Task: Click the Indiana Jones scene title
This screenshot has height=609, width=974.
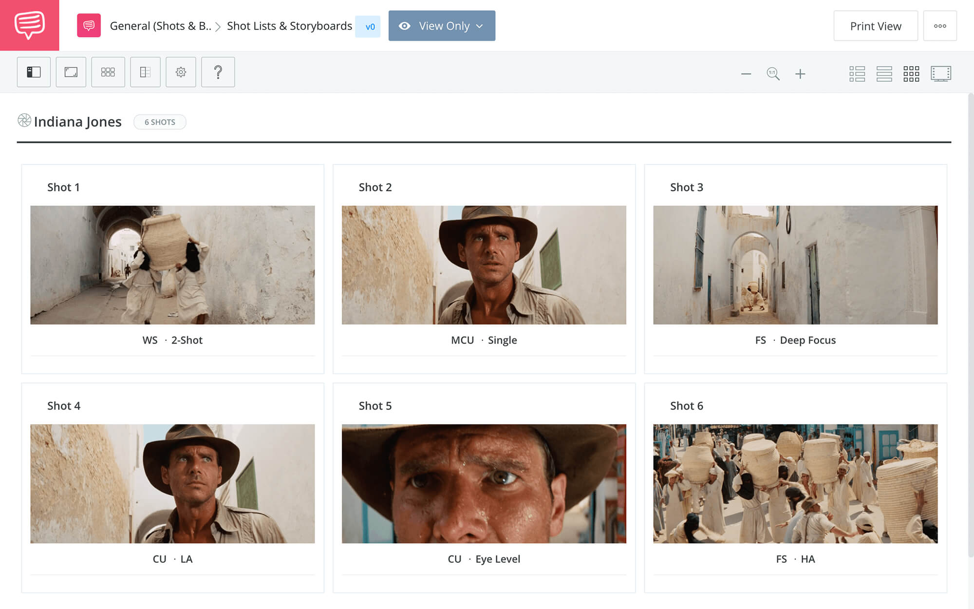Action: [x=77, y=121]
